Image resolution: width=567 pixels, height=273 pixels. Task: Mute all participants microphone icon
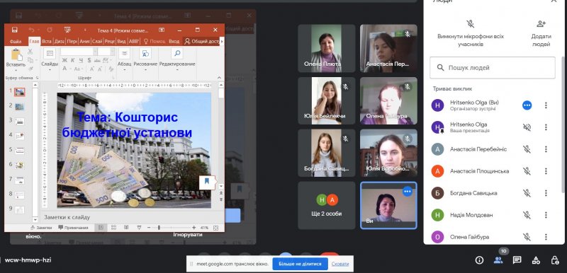click(470, 24)
